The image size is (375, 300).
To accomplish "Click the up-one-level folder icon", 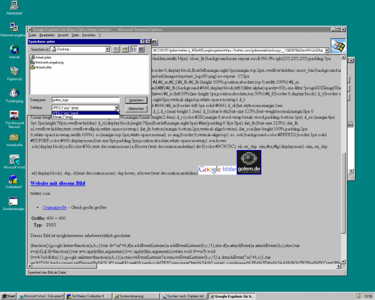I will (116, 49).
